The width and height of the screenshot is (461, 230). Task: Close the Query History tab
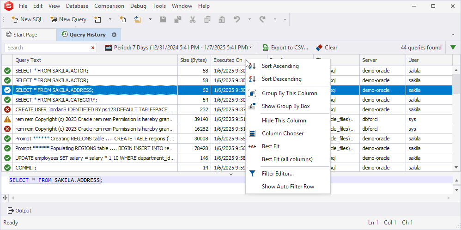coord(114,35)
